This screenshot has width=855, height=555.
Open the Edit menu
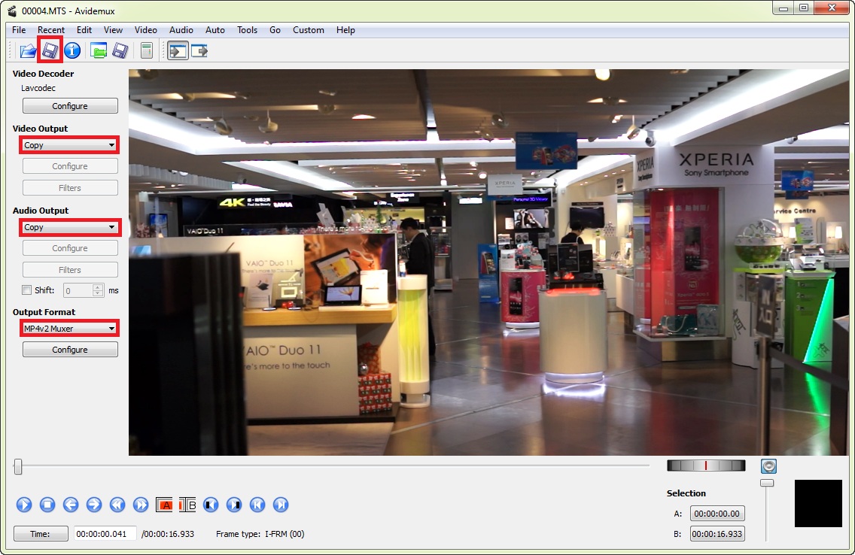point(84,30)
